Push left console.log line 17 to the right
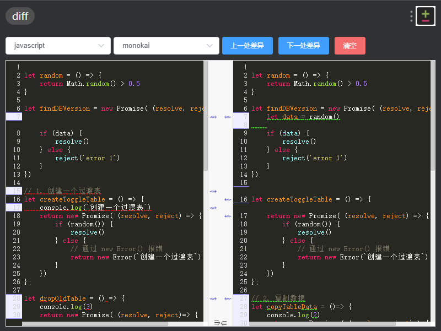This screenshot has height=331, width=441. coord(213,208)
